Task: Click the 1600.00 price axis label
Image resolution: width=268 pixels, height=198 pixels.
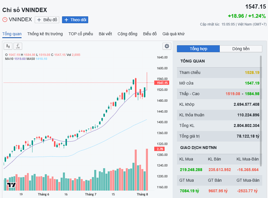Action: tap(162, 68)
